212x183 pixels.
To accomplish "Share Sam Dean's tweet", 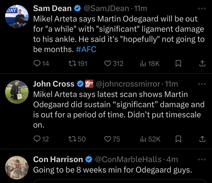I will 202,64.
